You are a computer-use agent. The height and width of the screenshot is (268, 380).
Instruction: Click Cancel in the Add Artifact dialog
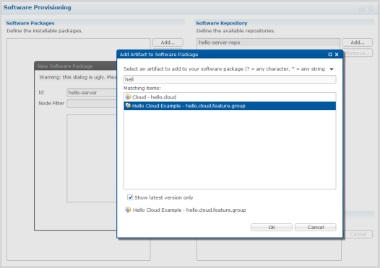[316, 227]
